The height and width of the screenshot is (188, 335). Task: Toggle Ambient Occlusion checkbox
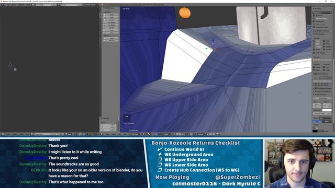314,27
